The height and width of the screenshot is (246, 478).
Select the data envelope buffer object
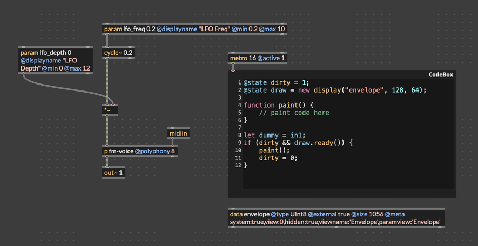pyautogui.click(x=336, y=217)
